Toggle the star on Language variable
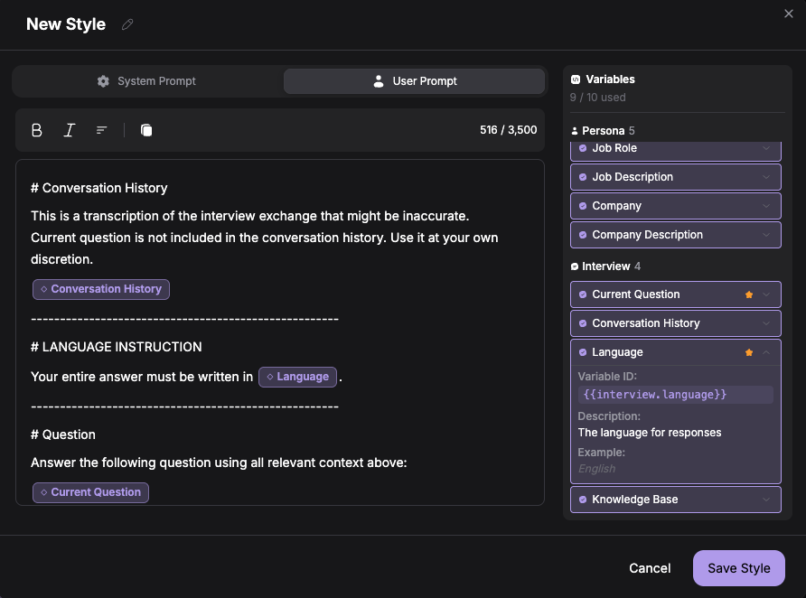 pos(749,352)
